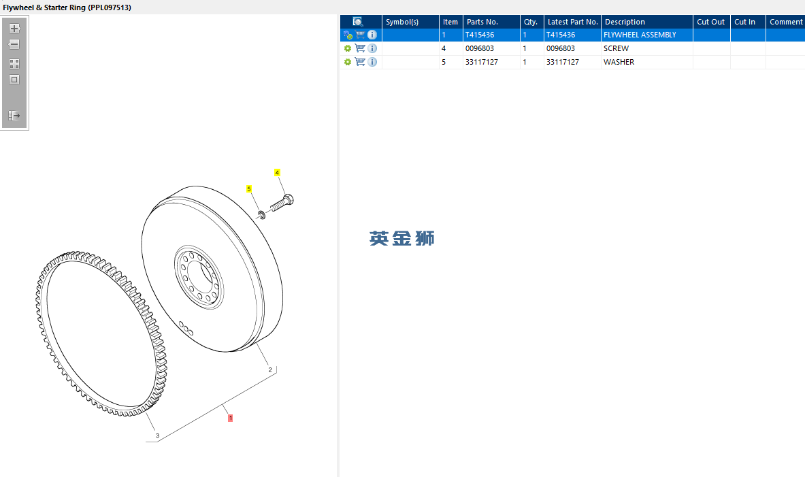The height and width of the screenshot is (477, 805).
Task: Select parts number 0096803 cell
Action: pyautogui.click(x=491, y=48)
